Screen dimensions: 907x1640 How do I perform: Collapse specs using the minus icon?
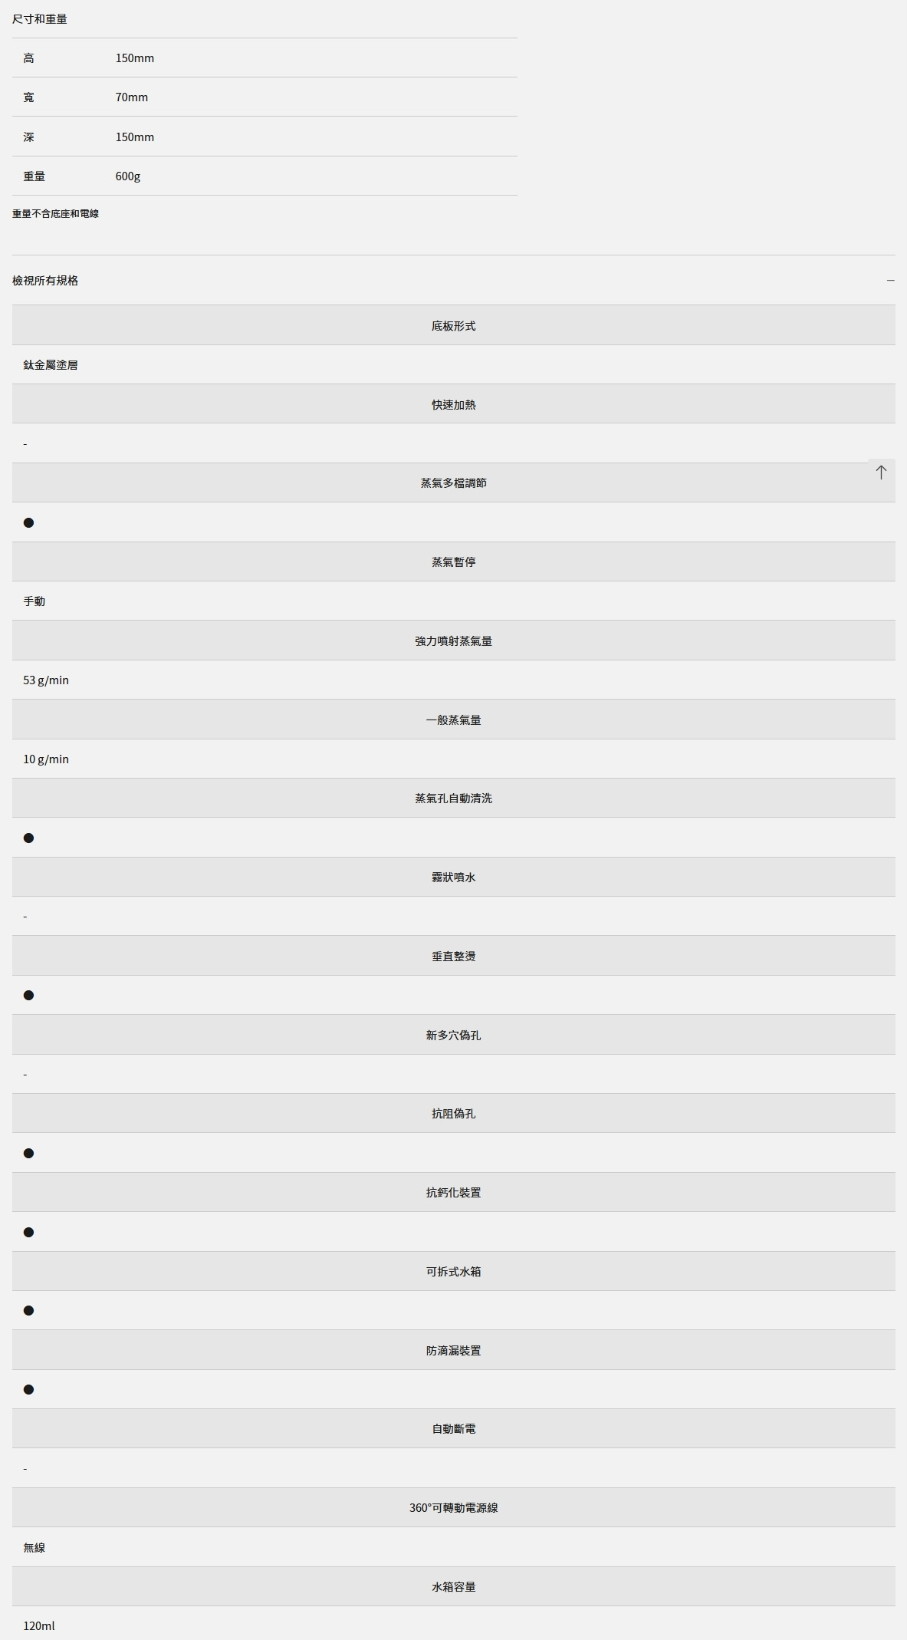pyautogui.click(x=890, y=281)
